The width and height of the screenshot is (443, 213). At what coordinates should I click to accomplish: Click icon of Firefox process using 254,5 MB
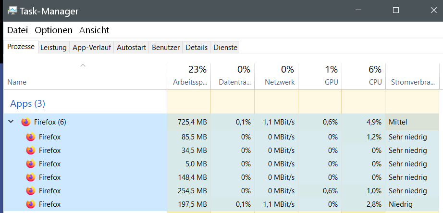pyautogui.click(x=31, y=191)
